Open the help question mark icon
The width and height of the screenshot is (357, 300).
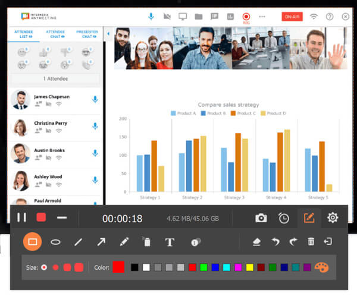tap(330, 17)
